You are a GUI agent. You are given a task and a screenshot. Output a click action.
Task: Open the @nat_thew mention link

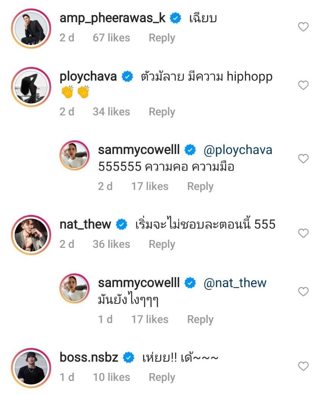pyautogui.click(x=235, y=283)
